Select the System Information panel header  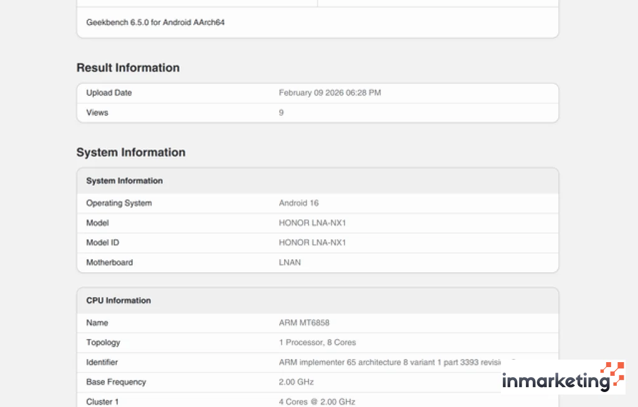(124, 181)
